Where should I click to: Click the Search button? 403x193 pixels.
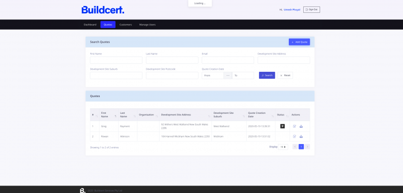pyautogui.click(x=267, y=75)
